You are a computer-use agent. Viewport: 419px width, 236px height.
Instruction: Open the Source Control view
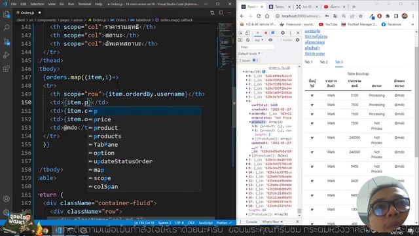pos(6,42)
